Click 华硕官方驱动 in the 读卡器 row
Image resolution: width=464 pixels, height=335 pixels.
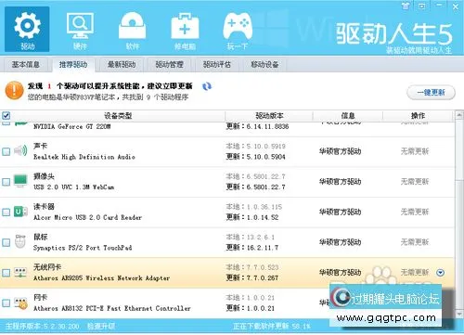(341, 212)
